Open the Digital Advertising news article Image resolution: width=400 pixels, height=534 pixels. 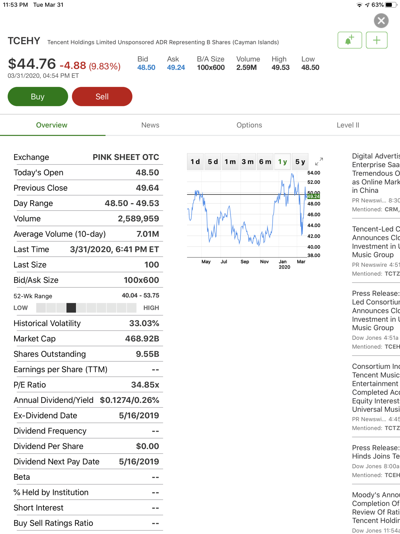(375, 173)
